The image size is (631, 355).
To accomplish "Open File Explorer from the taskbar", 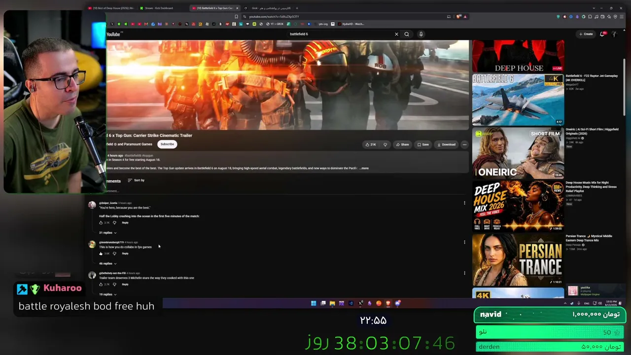I will [332, 303].
